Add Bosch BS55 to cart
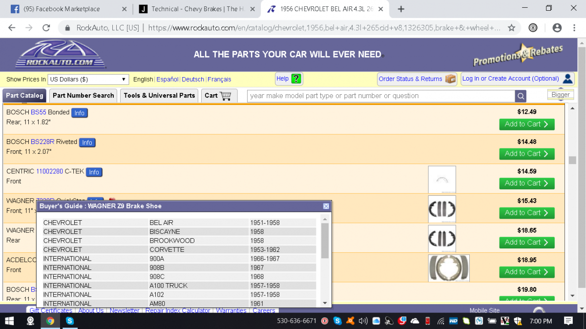The width and height of the screenshot is (586, 329). click(x=526, y=124)
